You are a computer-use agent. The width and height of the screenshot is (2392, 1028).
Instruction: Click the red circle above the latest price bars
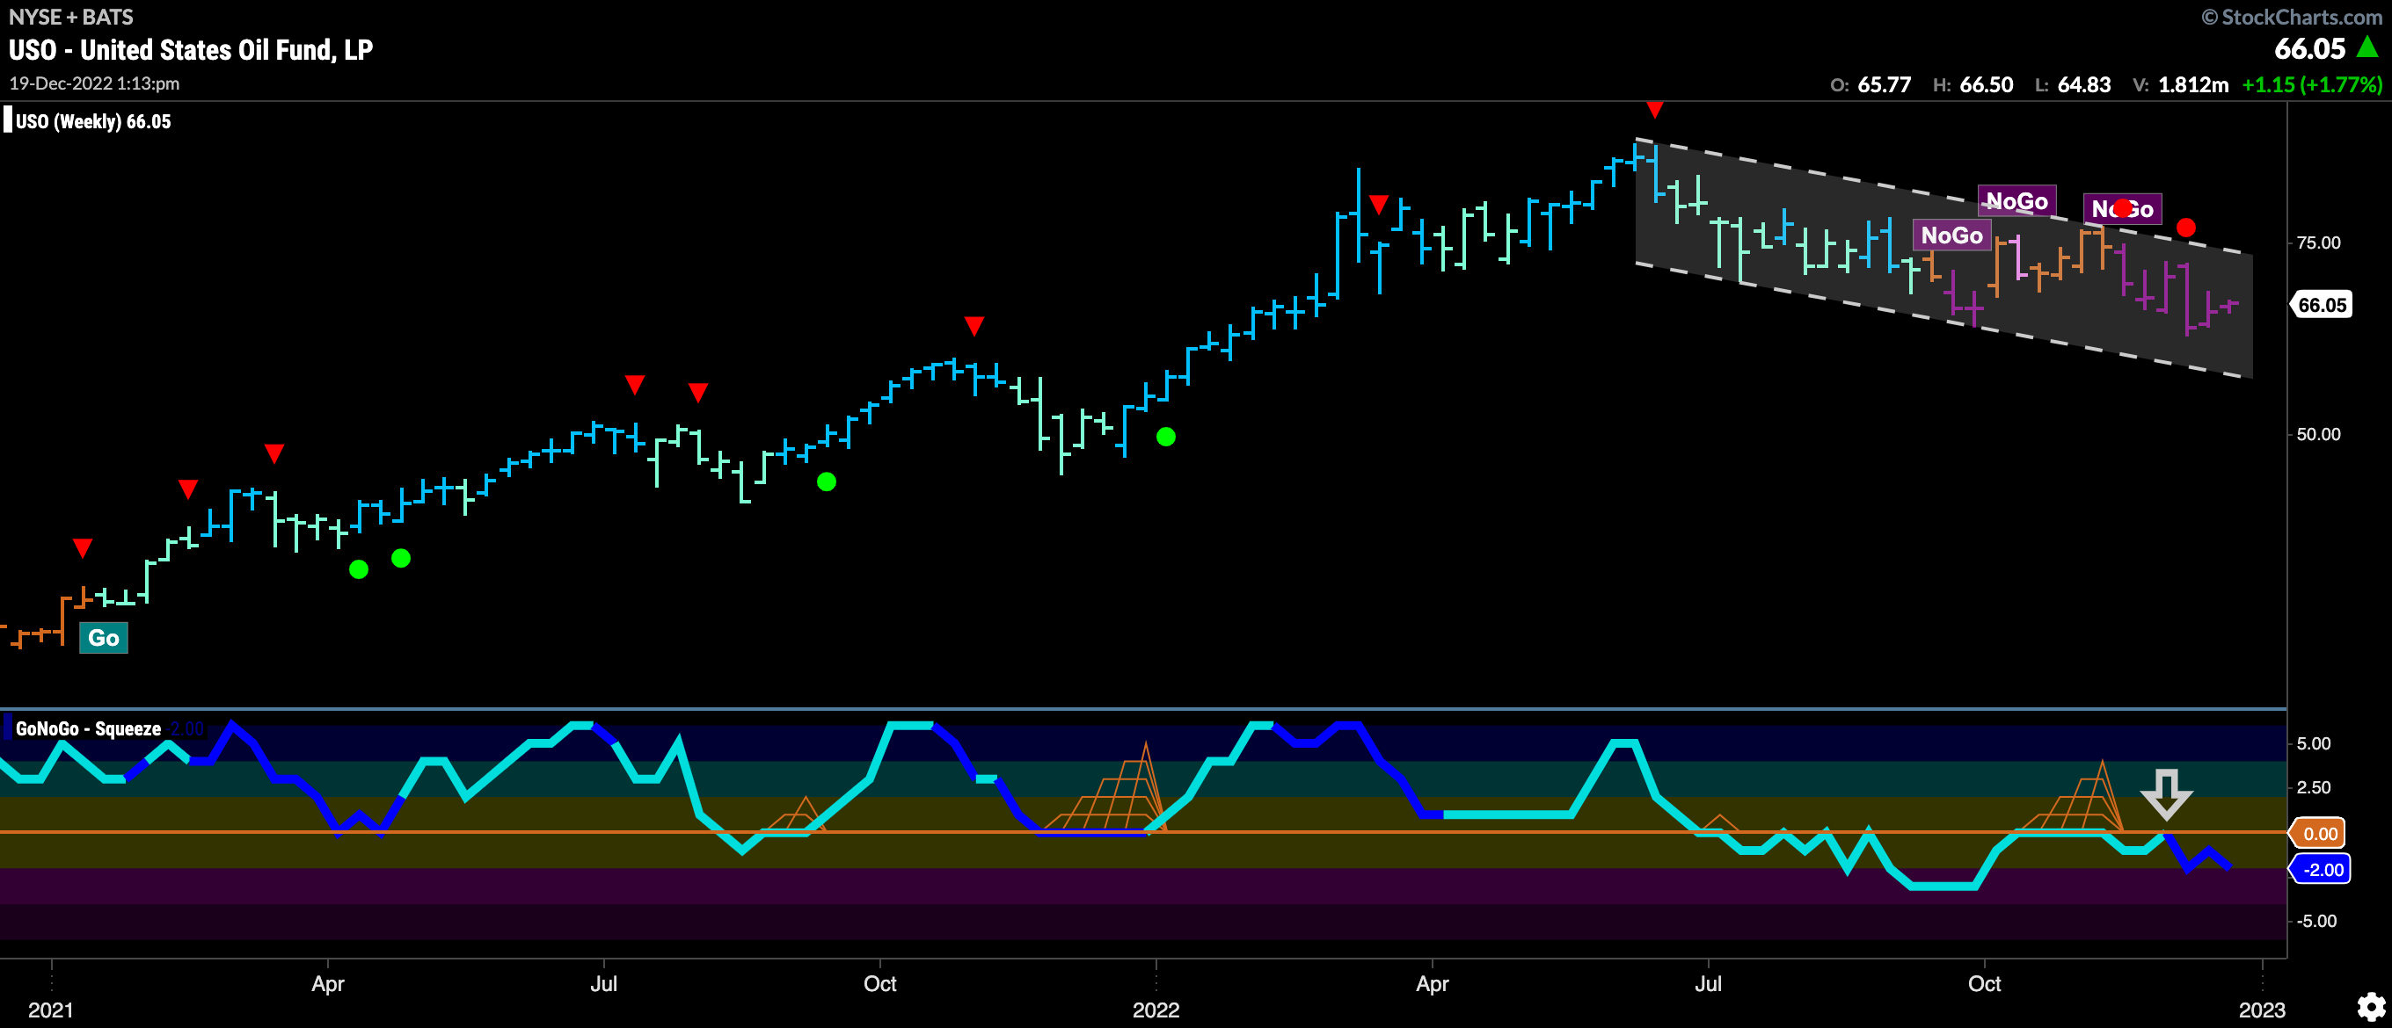point(2186,228)
